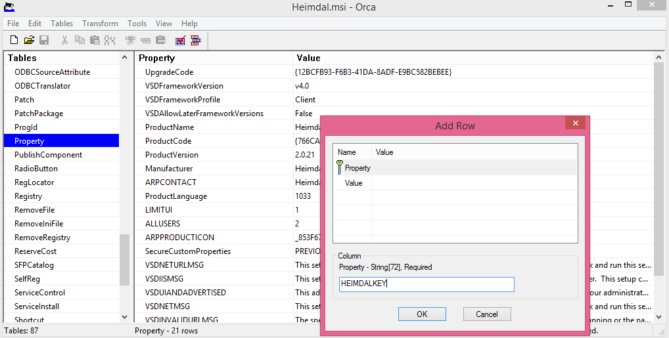Click the key icon beside the Property row
This screenshot has height=338, width=669.
[340, 167]
